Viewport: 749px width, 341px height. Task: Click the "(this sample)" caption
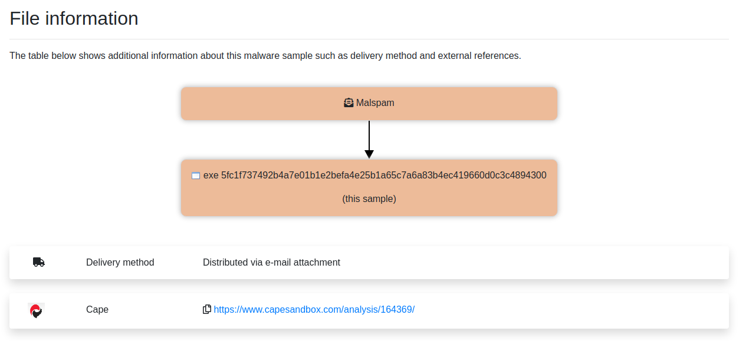[369, 199]
